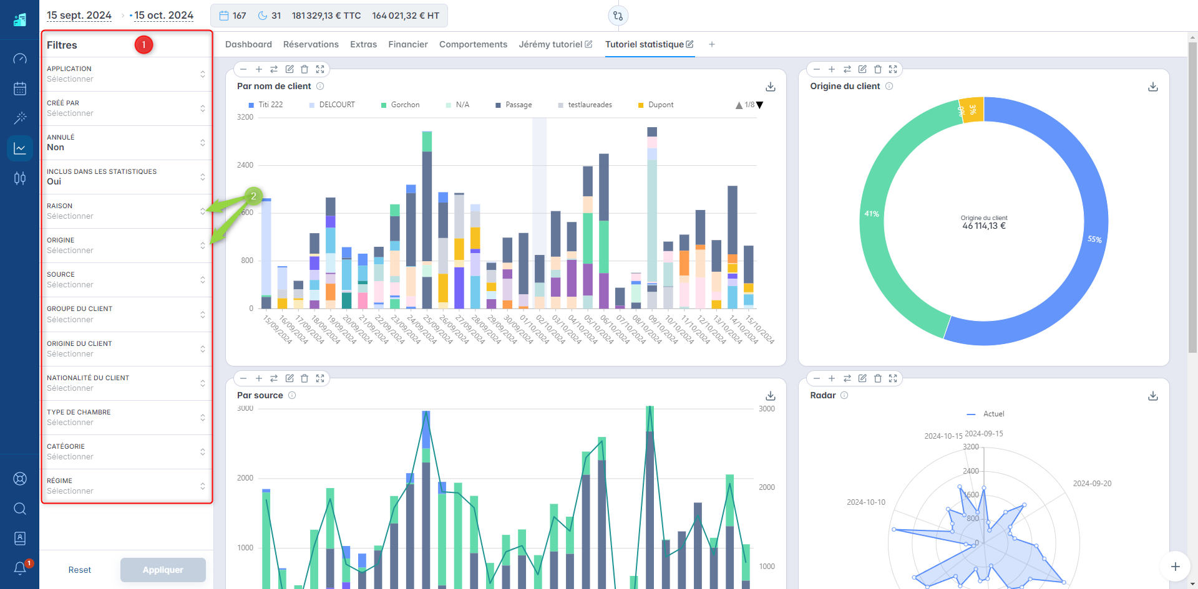Switch to the Jérémy tutoriel tab

(x=550, y=44)
